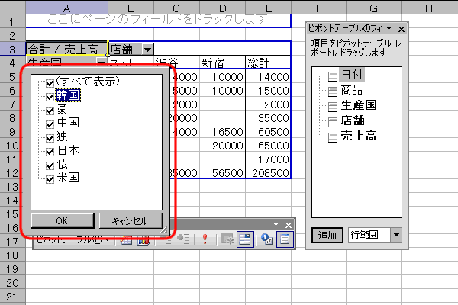Click the Show Detail toolbar icon
This screenshot has height=305, width=458.
183,239
